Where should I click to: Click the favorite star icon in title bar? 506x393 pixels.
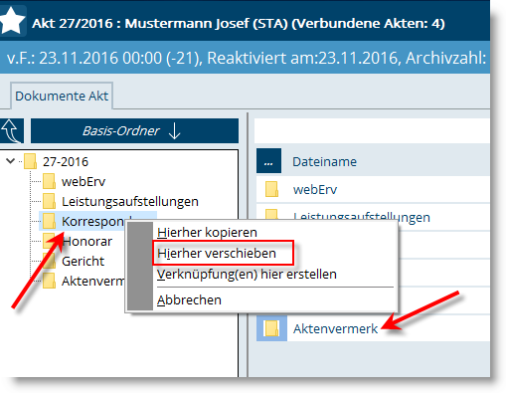point(13,21)
